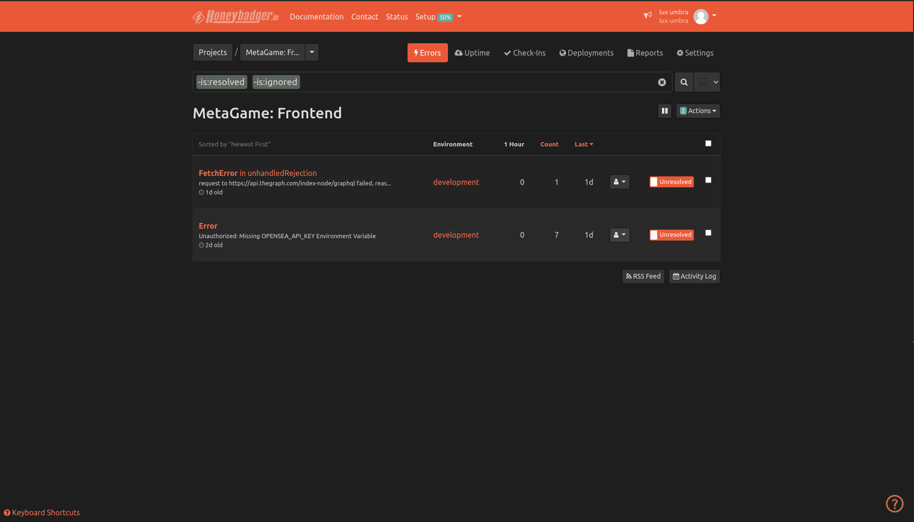Screen dimensions: 914x522
Task: Open the assignee dropdown on the FetchError row
Action: (x=619, y=182)
